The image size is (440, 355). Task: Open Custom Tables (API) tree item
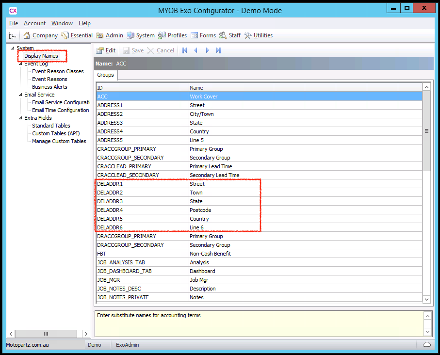[56, 133]
